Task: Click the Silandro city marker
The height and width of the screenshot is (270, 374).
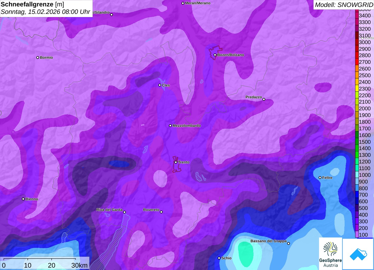Action: (x=112, y=15)
